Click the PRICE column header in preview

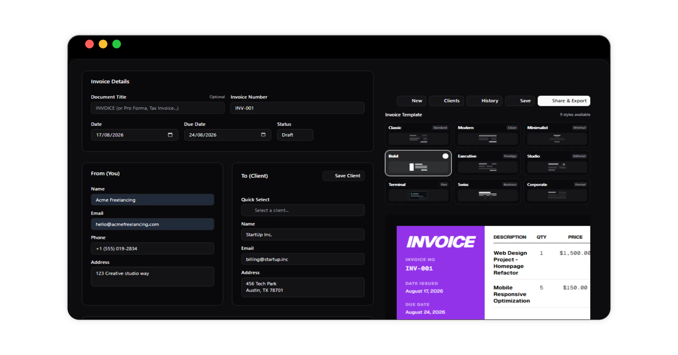point(575,237)
